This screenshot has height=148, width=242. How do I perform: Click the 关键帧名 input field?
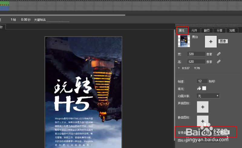[58, 20]
